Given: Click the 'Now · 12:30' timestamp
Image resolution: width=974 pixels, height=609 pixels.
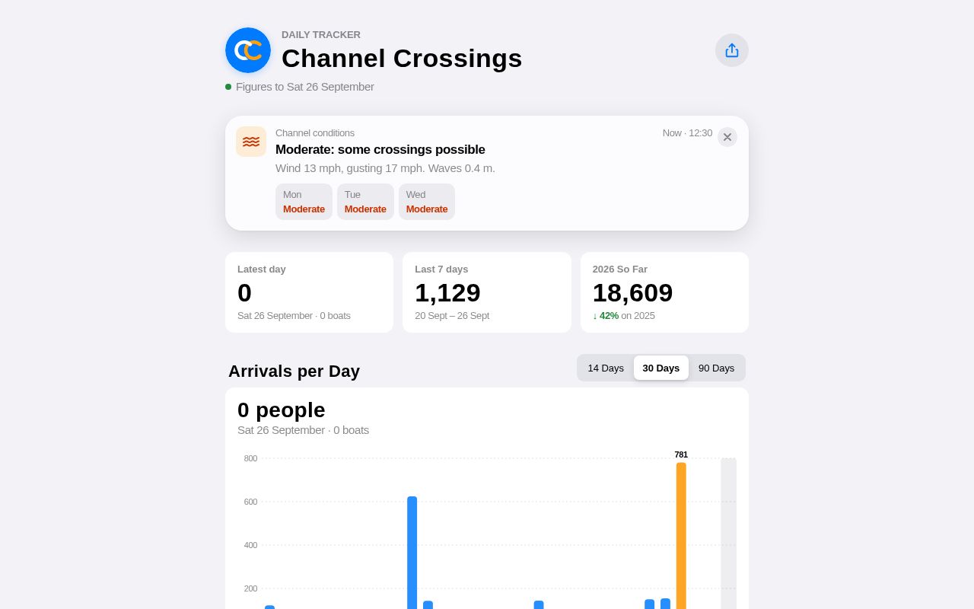Looking at the screenshot, I should click(x=687, y=132).
